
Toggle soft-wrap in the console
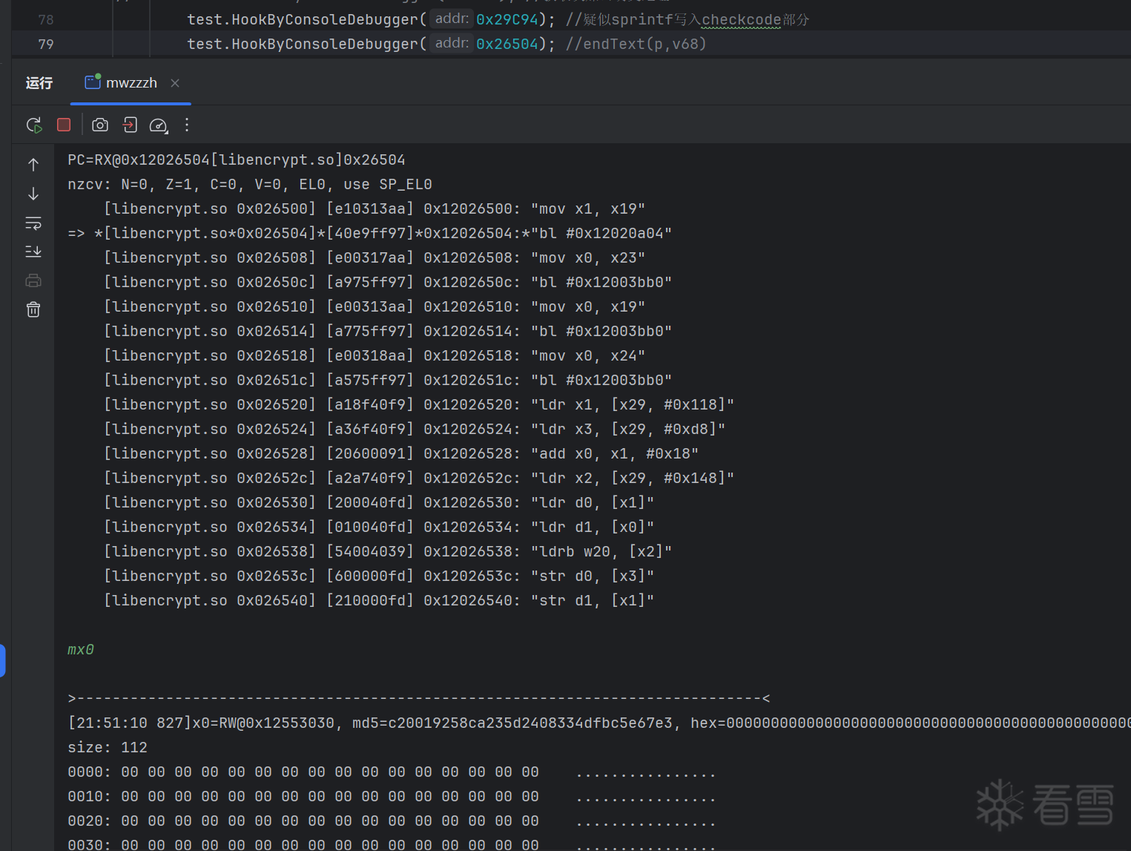point(33,223)
